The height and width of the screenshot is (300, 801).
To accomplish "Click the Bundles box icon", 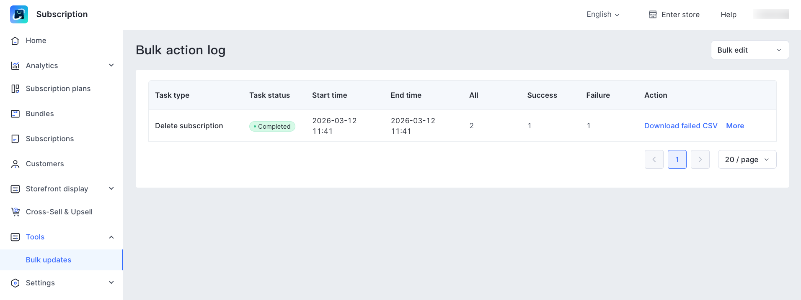I will point(15,114).
